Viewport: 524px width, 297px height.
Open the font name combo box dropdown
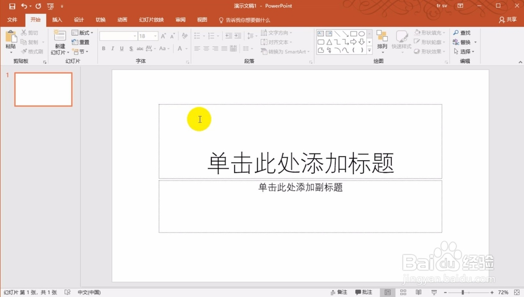(135, 36)
